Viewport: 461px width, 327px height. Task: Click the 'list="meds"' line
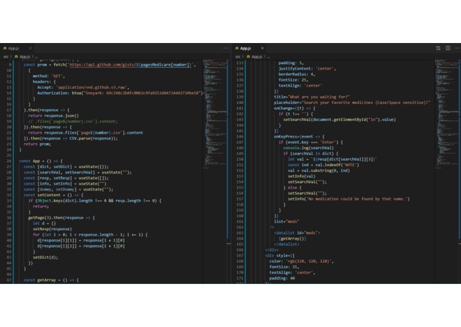(287, 222)
